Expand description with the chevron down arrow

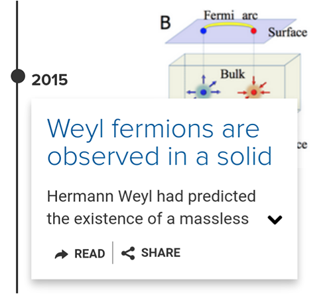tap(275, 220)
